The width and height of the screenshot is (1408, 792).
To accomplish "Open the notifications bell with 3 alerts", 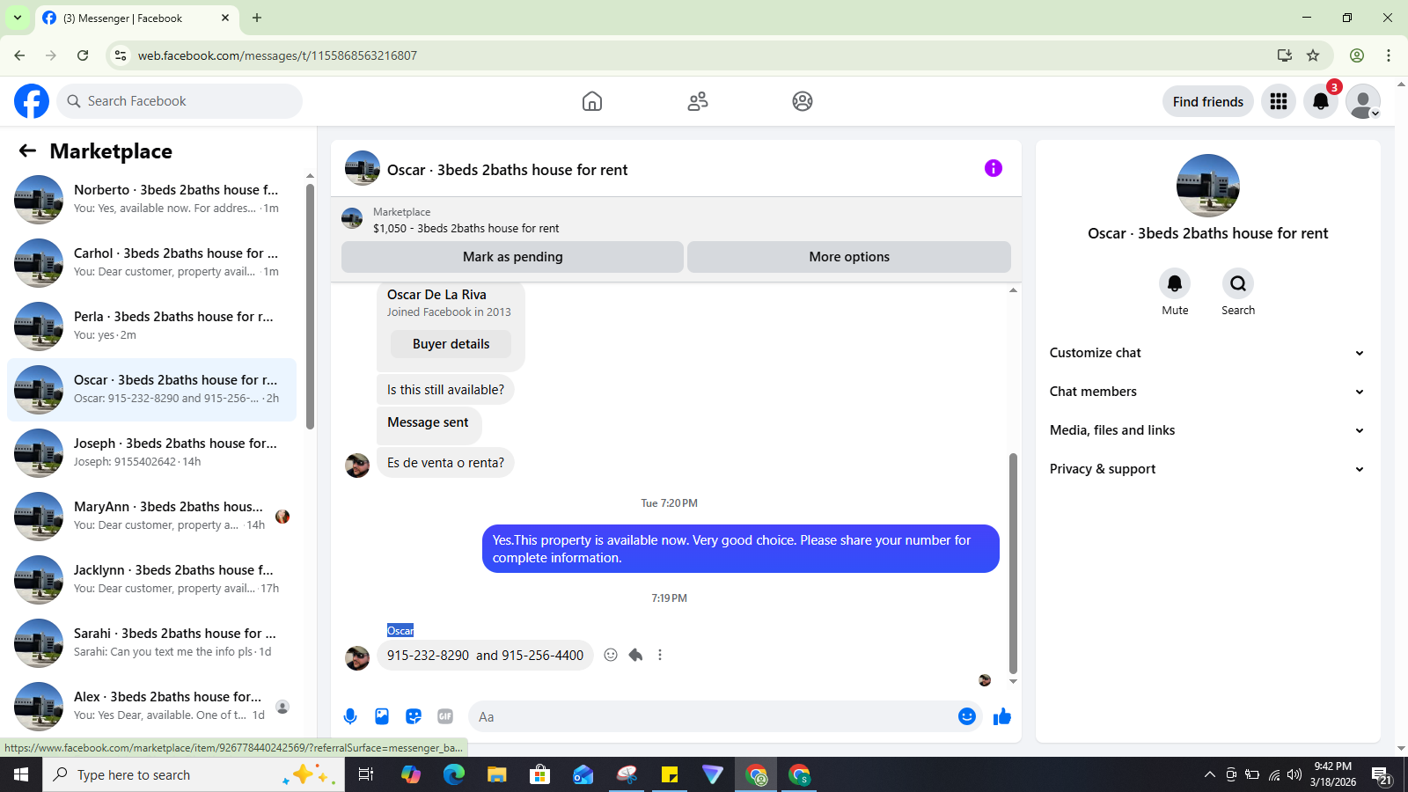I will [1321, 101].
